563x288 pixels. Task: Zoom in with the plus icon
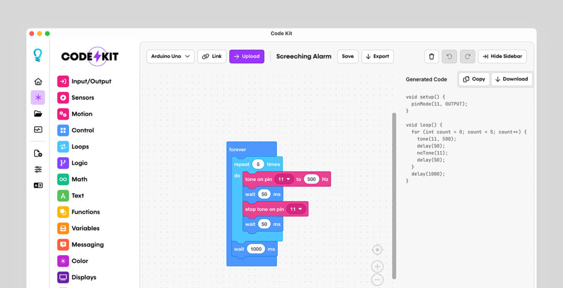click(377, 266)
